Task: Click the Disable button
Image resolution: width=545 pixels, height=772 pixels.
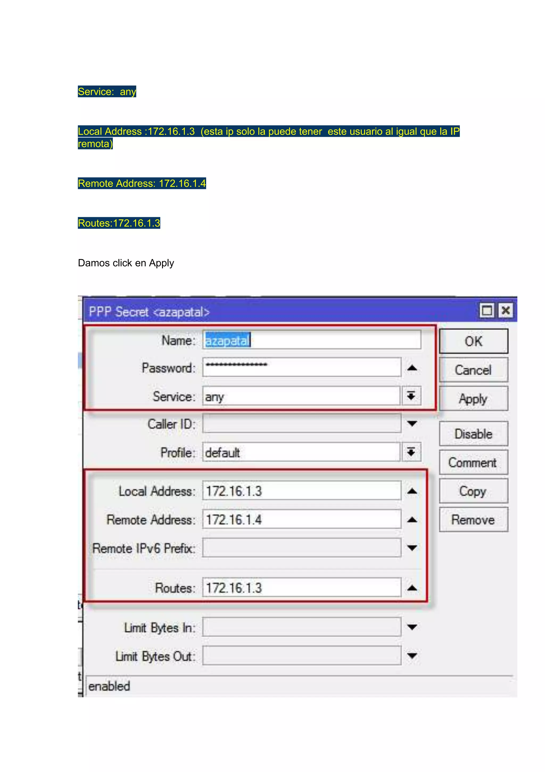Action: pos(473,434)
